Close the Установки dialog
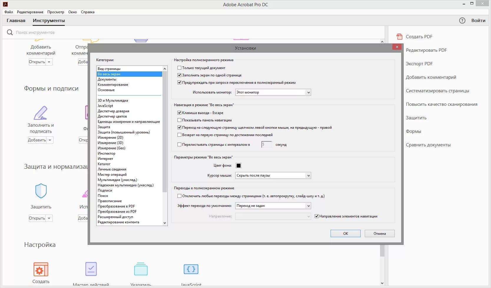The width and height of the screenshot is (491, 288). pyautogui.click(x=397, y=47)
